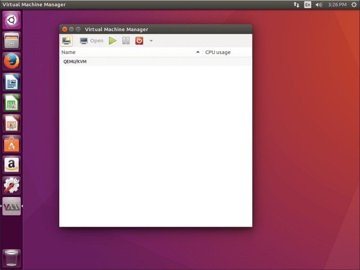This screenshot has height=270, width=360.
Task: Open the sound volume indicator
Action: (x=319, y=5)
